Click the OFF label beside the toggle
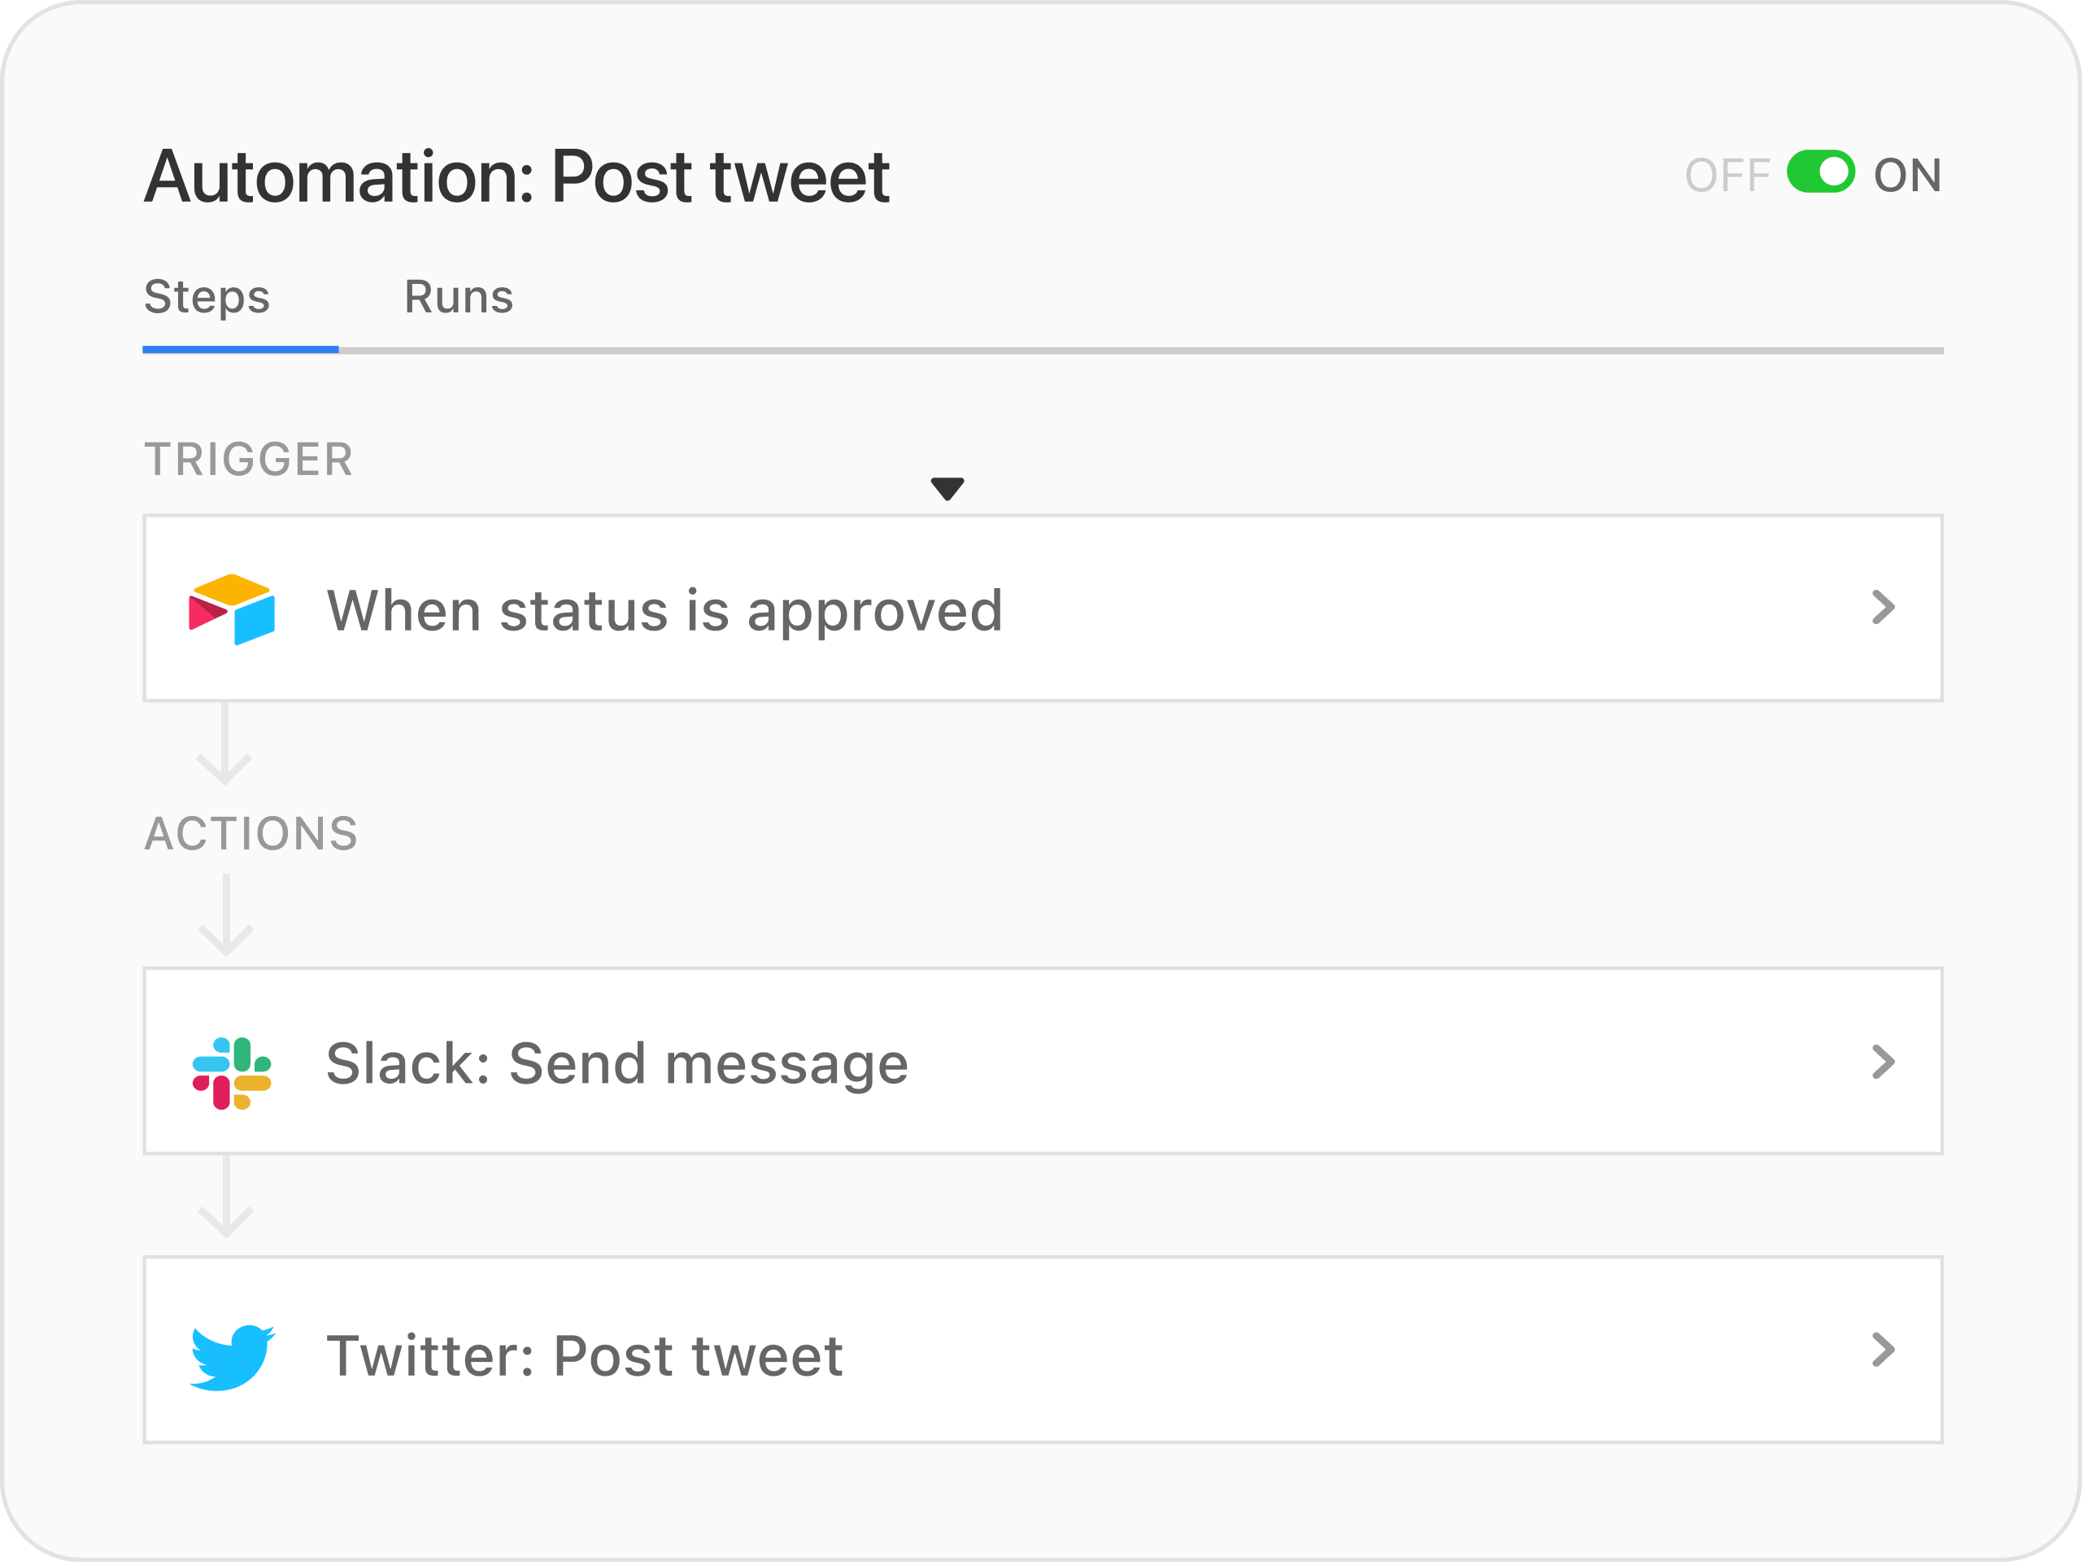The image size is (2082, 1562). (1727, 176)
